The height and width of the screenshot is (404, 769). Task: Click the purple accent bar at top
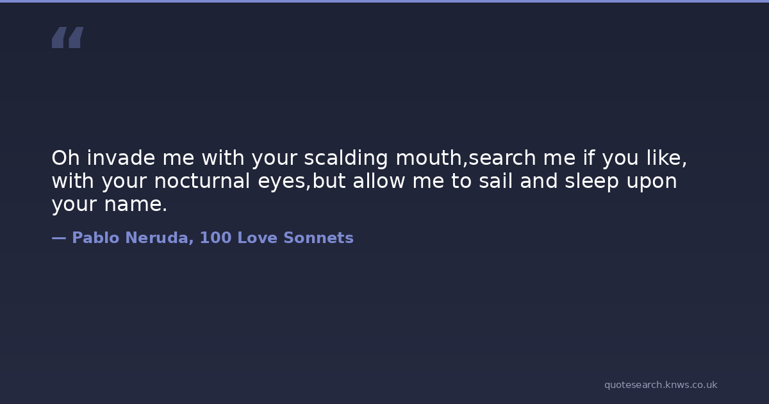[x=384, y=1]
